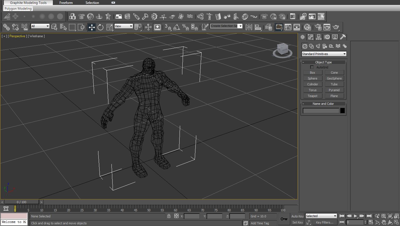Image resolution: width=400 pixels, height=226 pixels.
Task: Toggle 3D Snaps on
Action: (168, 27)
